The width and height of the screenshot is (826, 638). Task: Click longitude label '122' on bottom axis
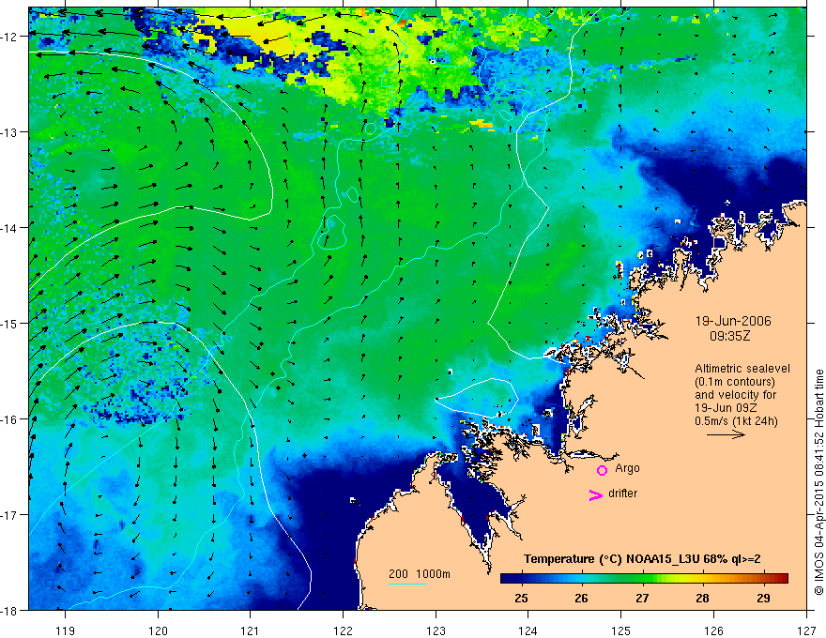tap(343, 630)
